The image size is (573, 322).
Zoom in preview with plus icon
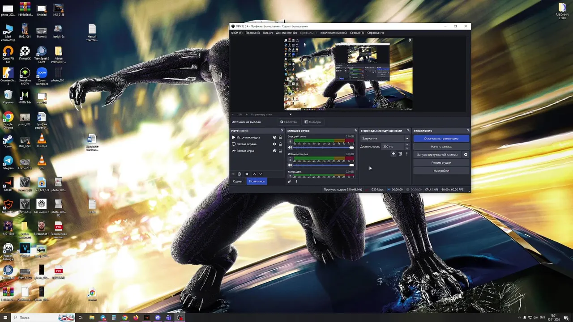[246, 114]
